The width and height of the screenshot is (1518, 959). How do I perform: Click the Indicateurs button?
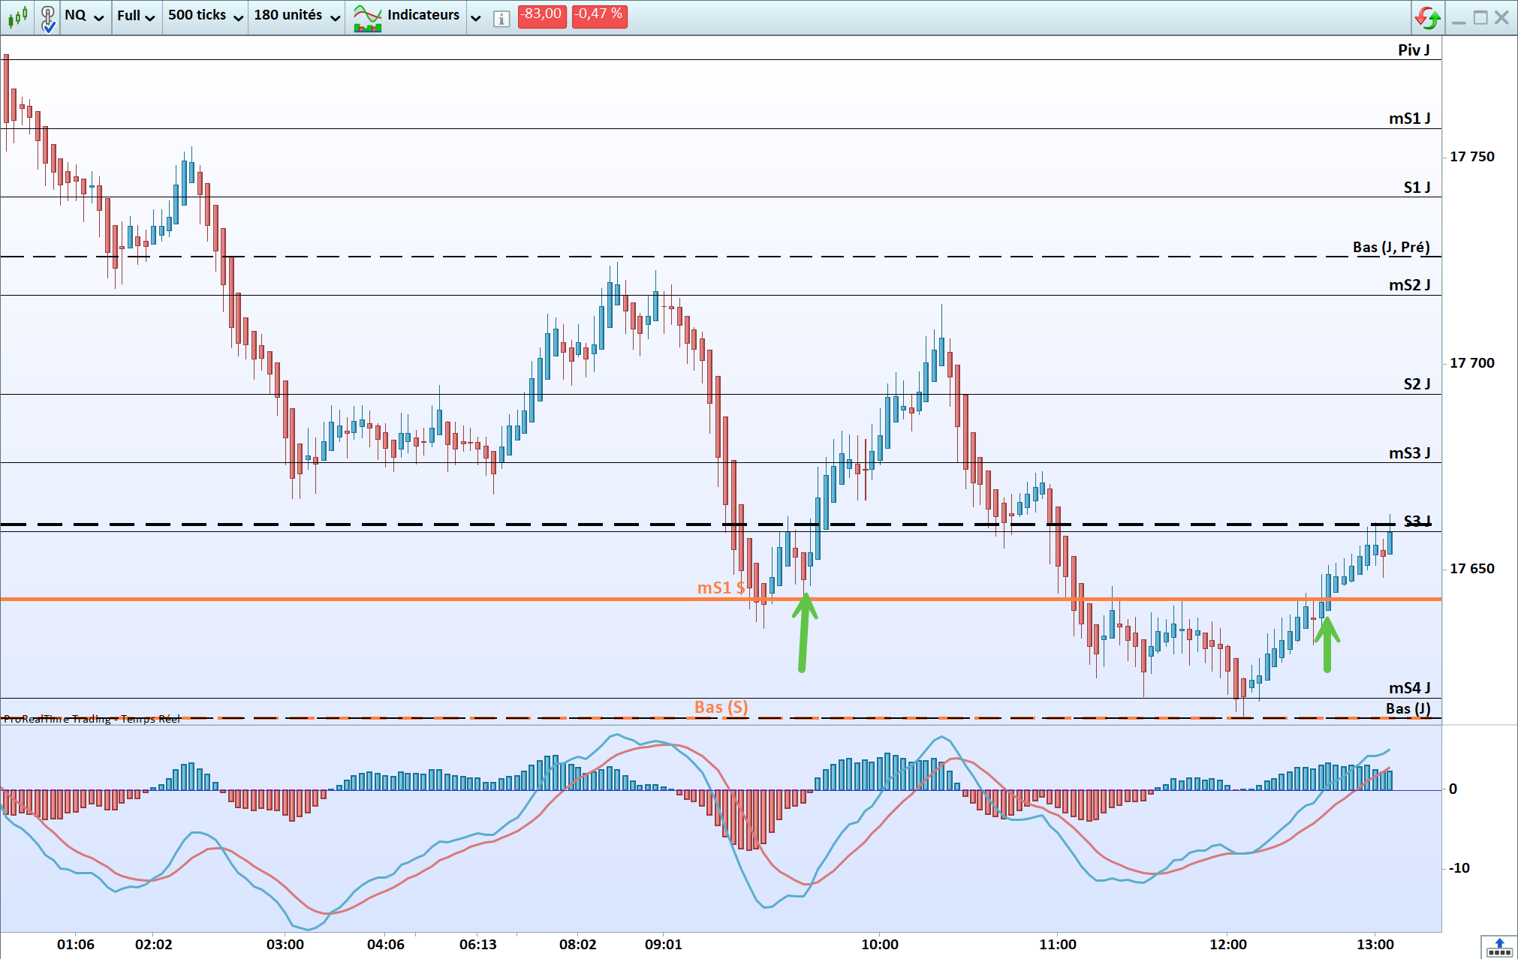(x=423, y=15)
